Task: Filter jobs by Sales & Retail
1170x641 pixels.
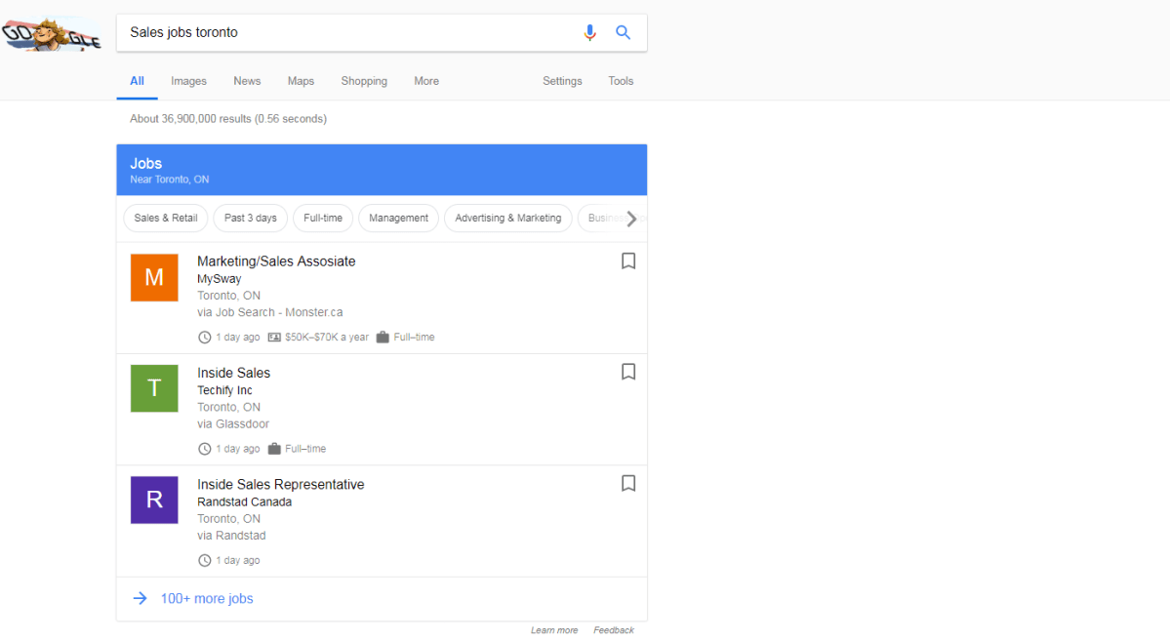Action: (x=166, y=218)
